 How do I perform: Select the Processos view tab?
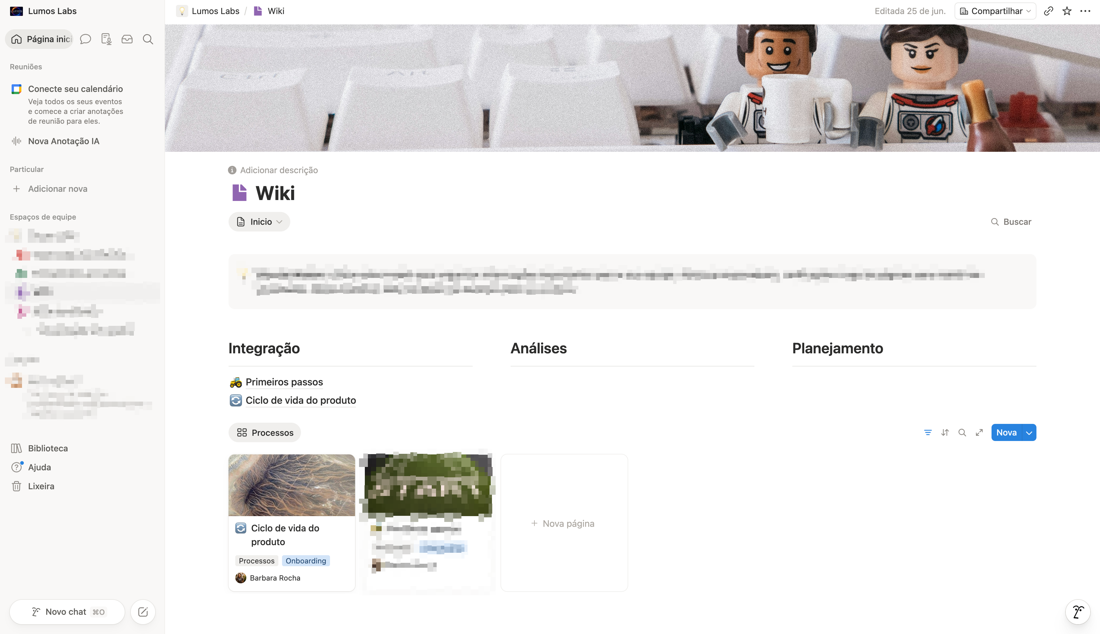click(x=265, y=432)
